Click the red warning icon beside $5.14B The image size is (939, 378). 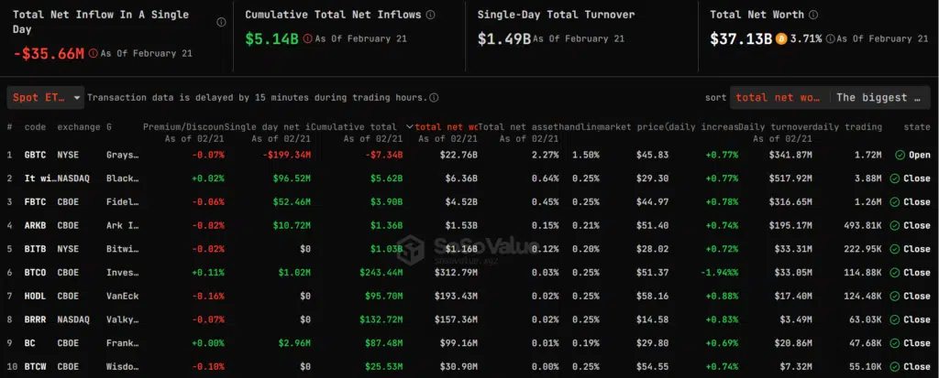coord(307,38)
